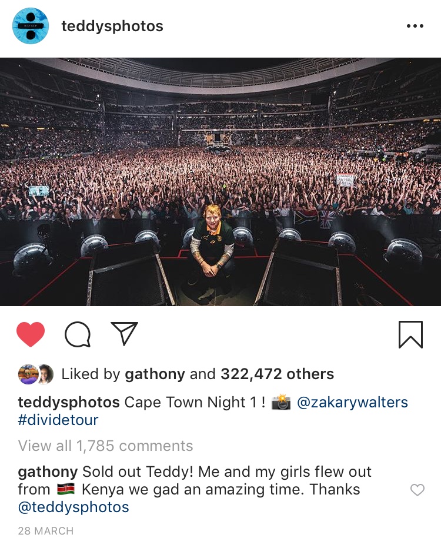Tap the second overlapping liker avatar
This screenshot has width=441, height=541.
[45, 374]
